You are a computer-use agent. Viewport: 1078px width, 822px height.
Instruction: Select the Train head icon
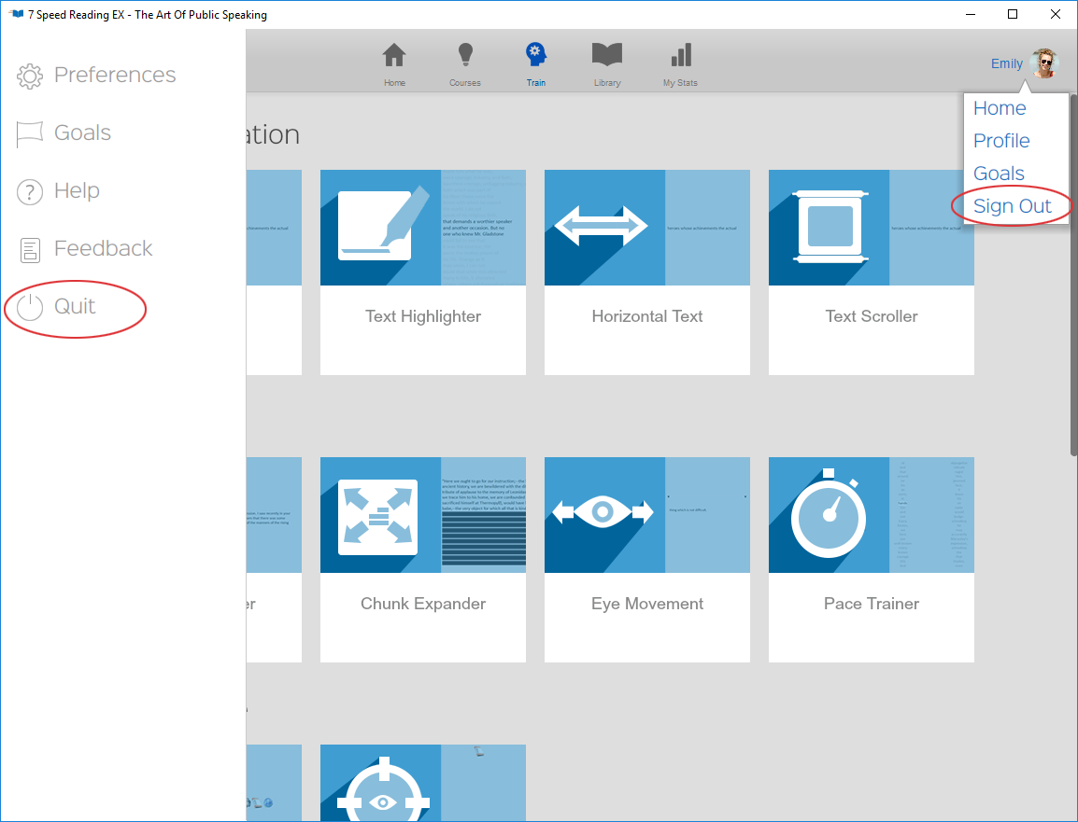point(535,55)
